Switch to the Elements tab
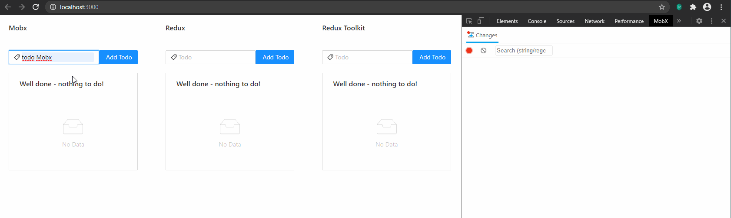This screenshot has width=731, height=218. (507, 21)
